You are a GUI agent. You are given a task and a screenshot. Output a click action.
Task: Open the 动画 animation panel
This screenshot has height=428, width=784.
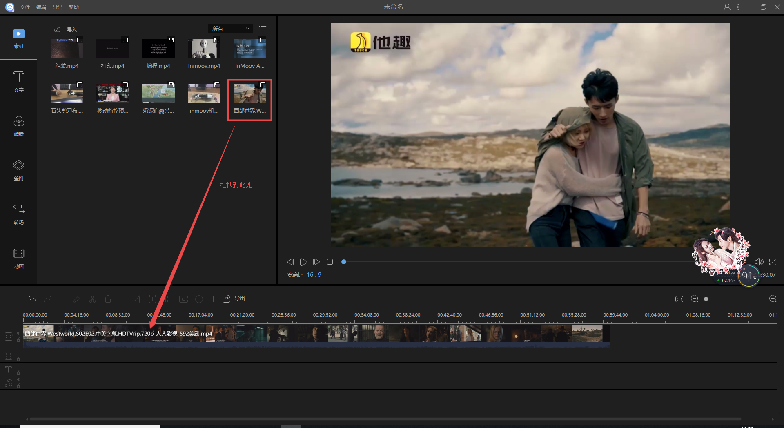(19, 259)
